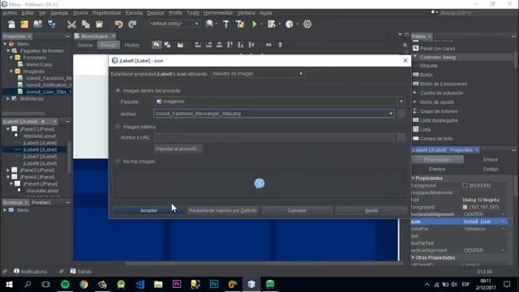Click the Undo arrow icon
The width and height of the screenshot is (519, 292).
click(x=118, y=24)
